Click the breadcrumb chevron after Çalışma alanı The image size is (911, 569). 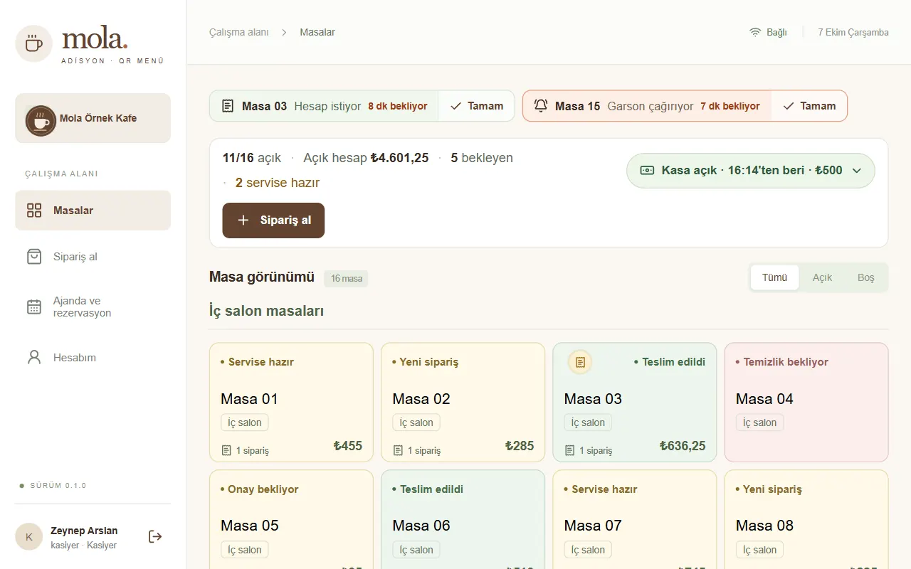[284, 32]
